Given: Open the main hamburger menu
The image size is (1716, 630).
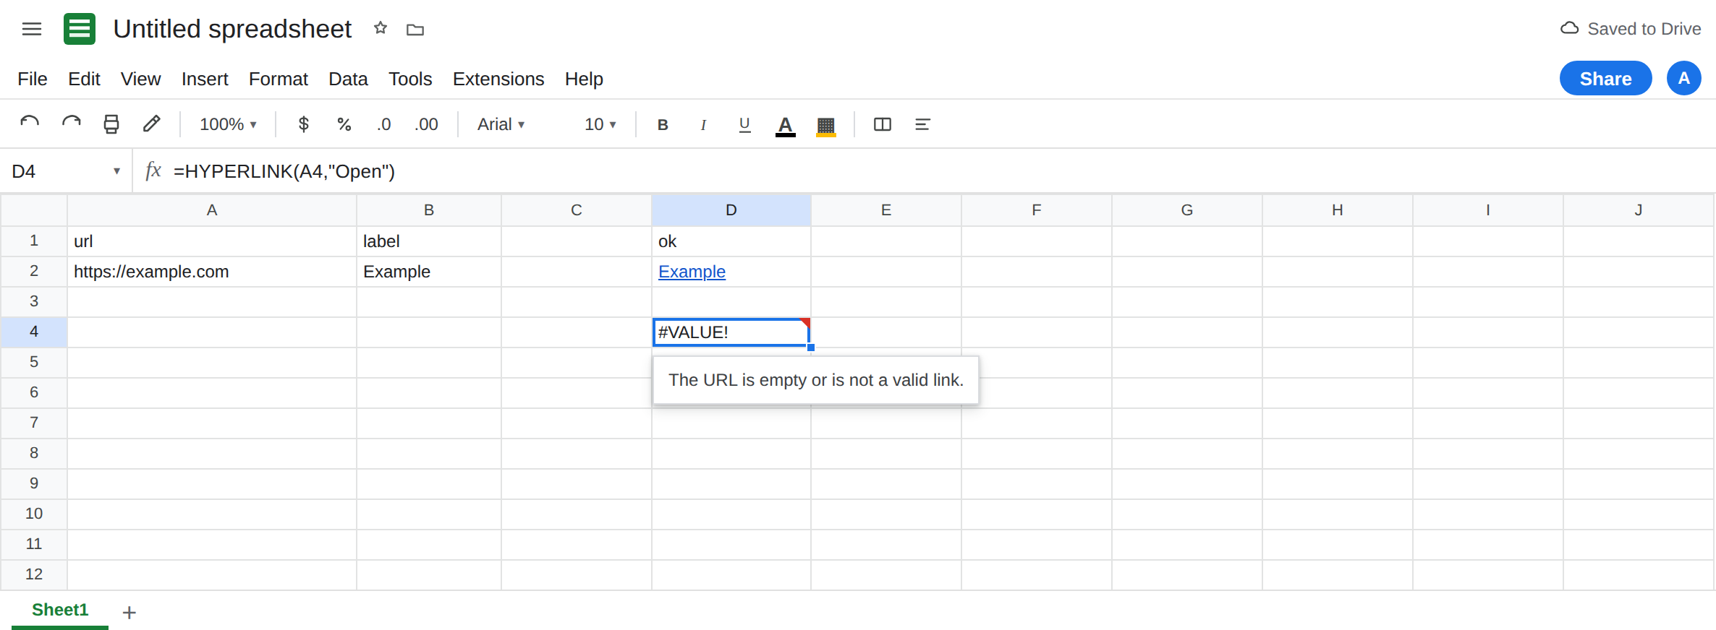Looking at the screenshot, I should 32,29.
